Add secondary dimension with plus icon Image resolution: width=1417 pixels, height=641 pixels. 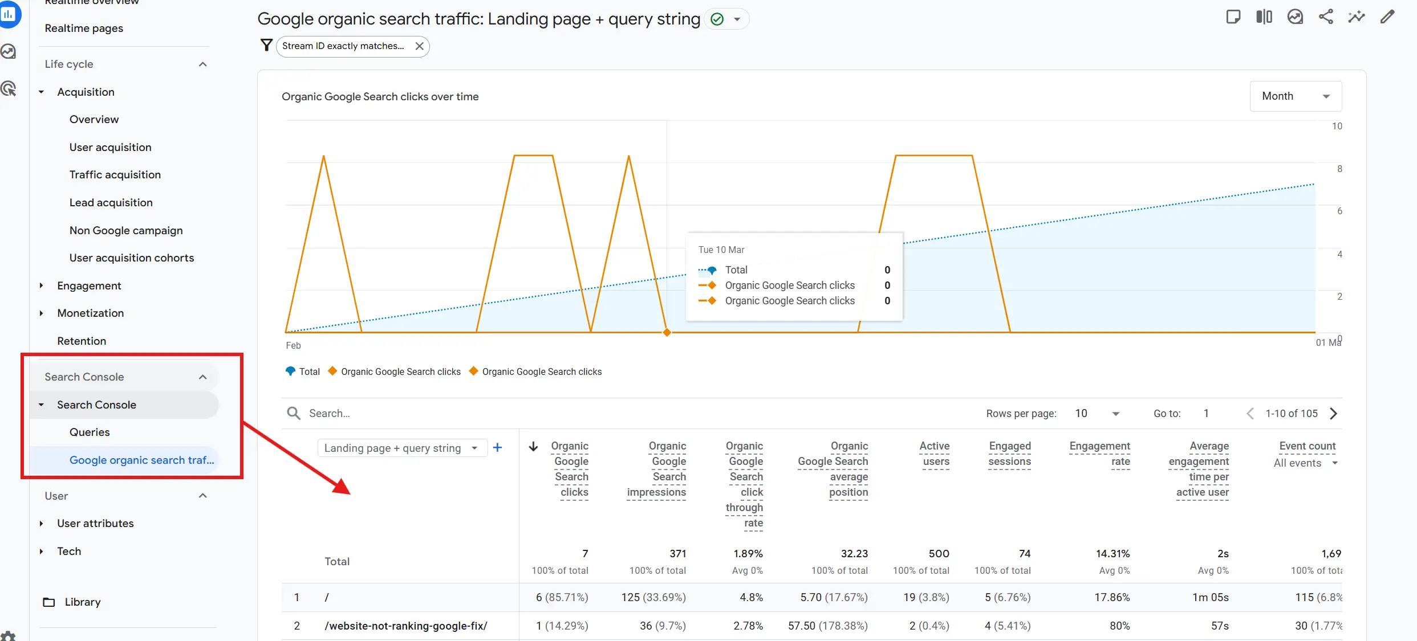497,448
